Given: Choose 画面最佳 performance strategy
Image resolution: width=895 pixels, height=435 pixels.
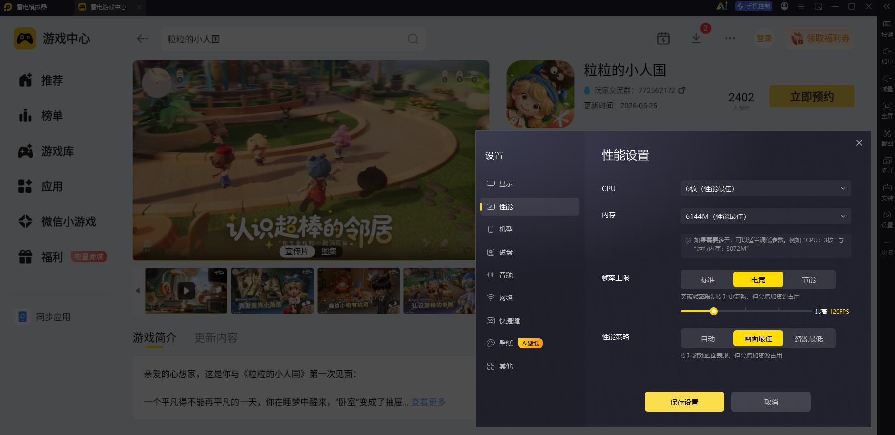Looking at the screenshot, I should [758, 338].
